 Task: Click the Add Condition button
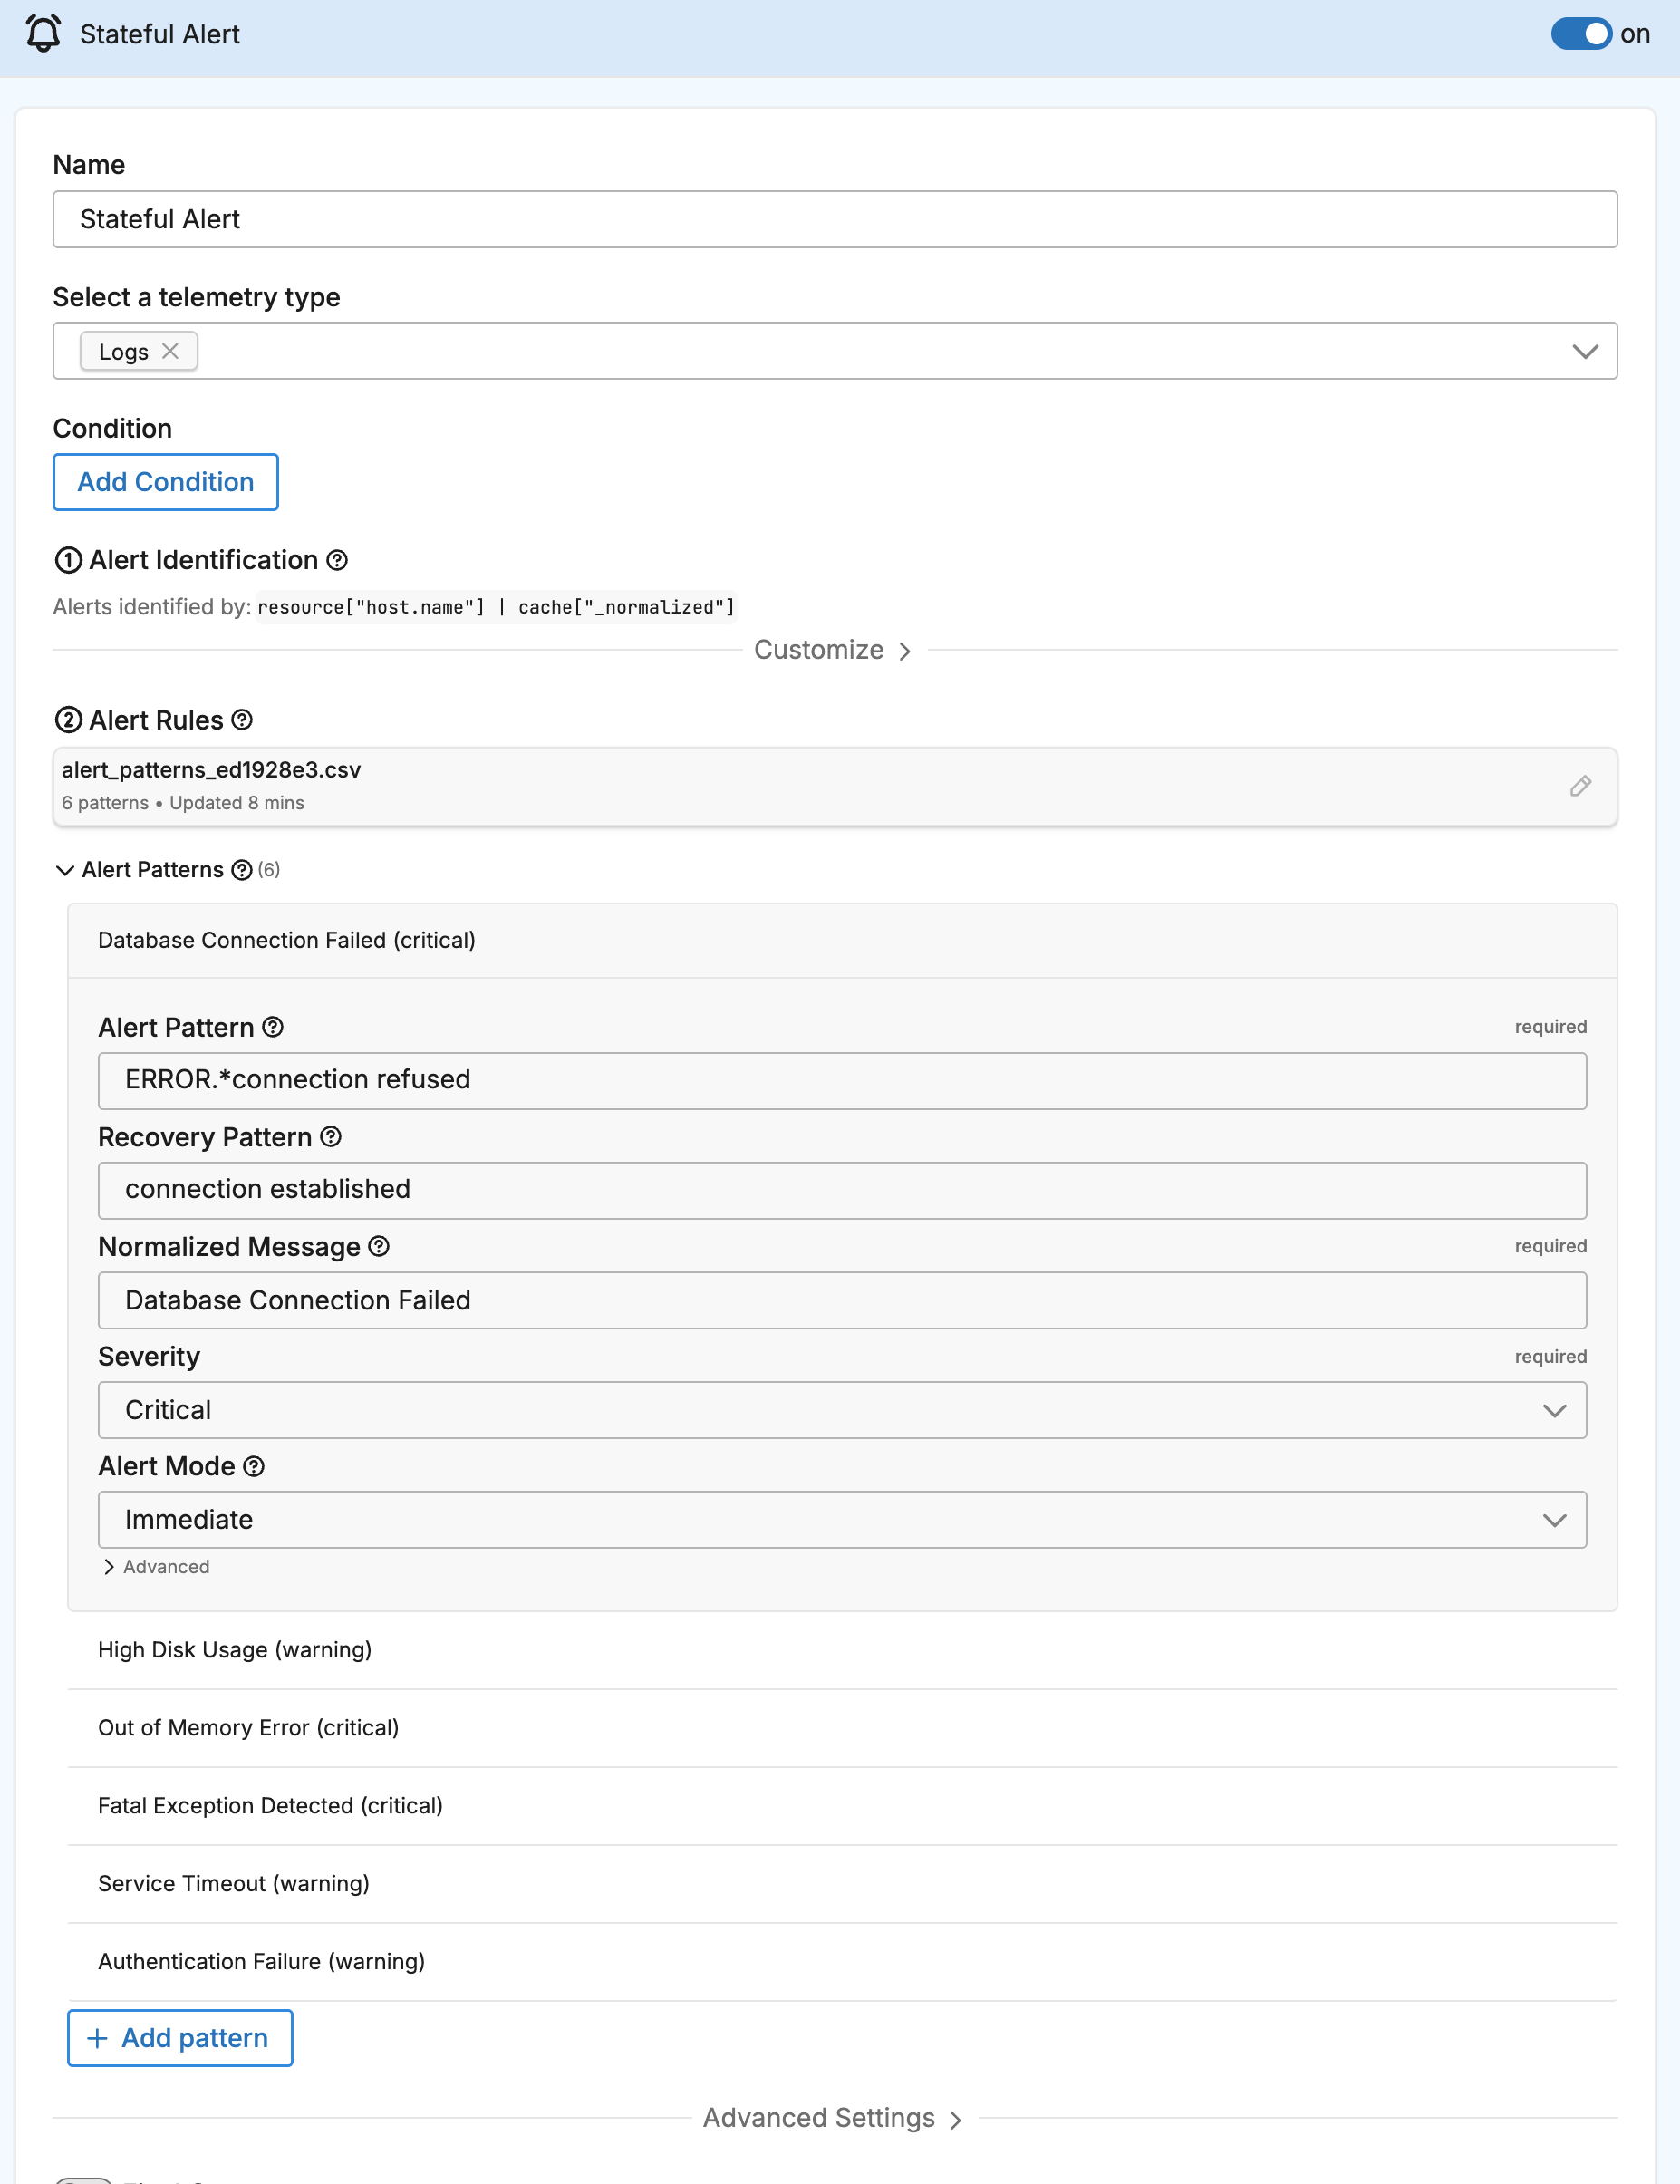165,482
